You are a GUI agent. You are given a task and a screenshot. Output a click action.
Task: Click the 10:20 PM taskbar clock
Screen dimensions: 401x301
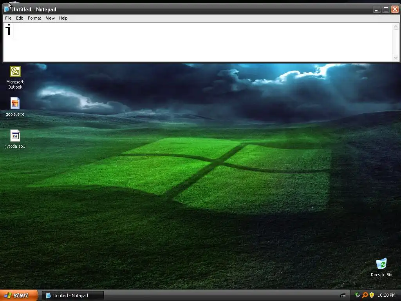pos(387,295)
